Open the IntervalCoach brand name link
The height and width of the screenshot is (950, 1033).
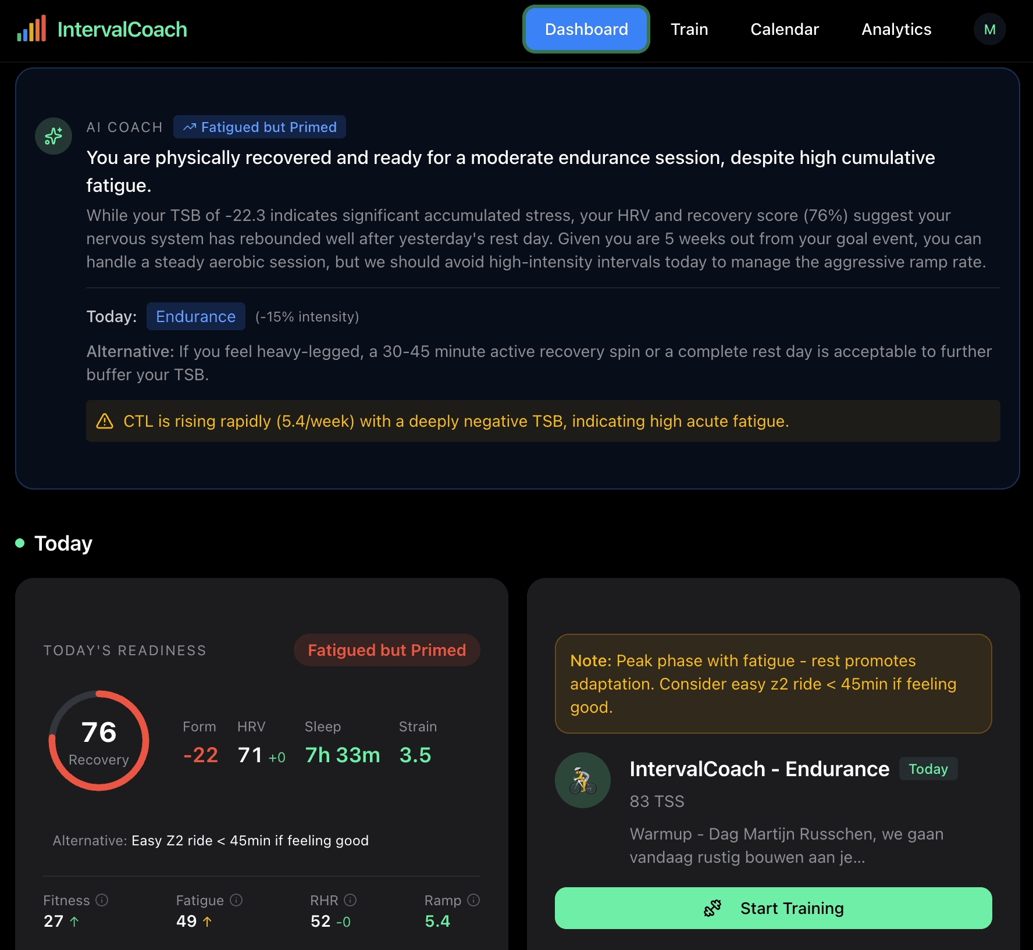point(122,29)
